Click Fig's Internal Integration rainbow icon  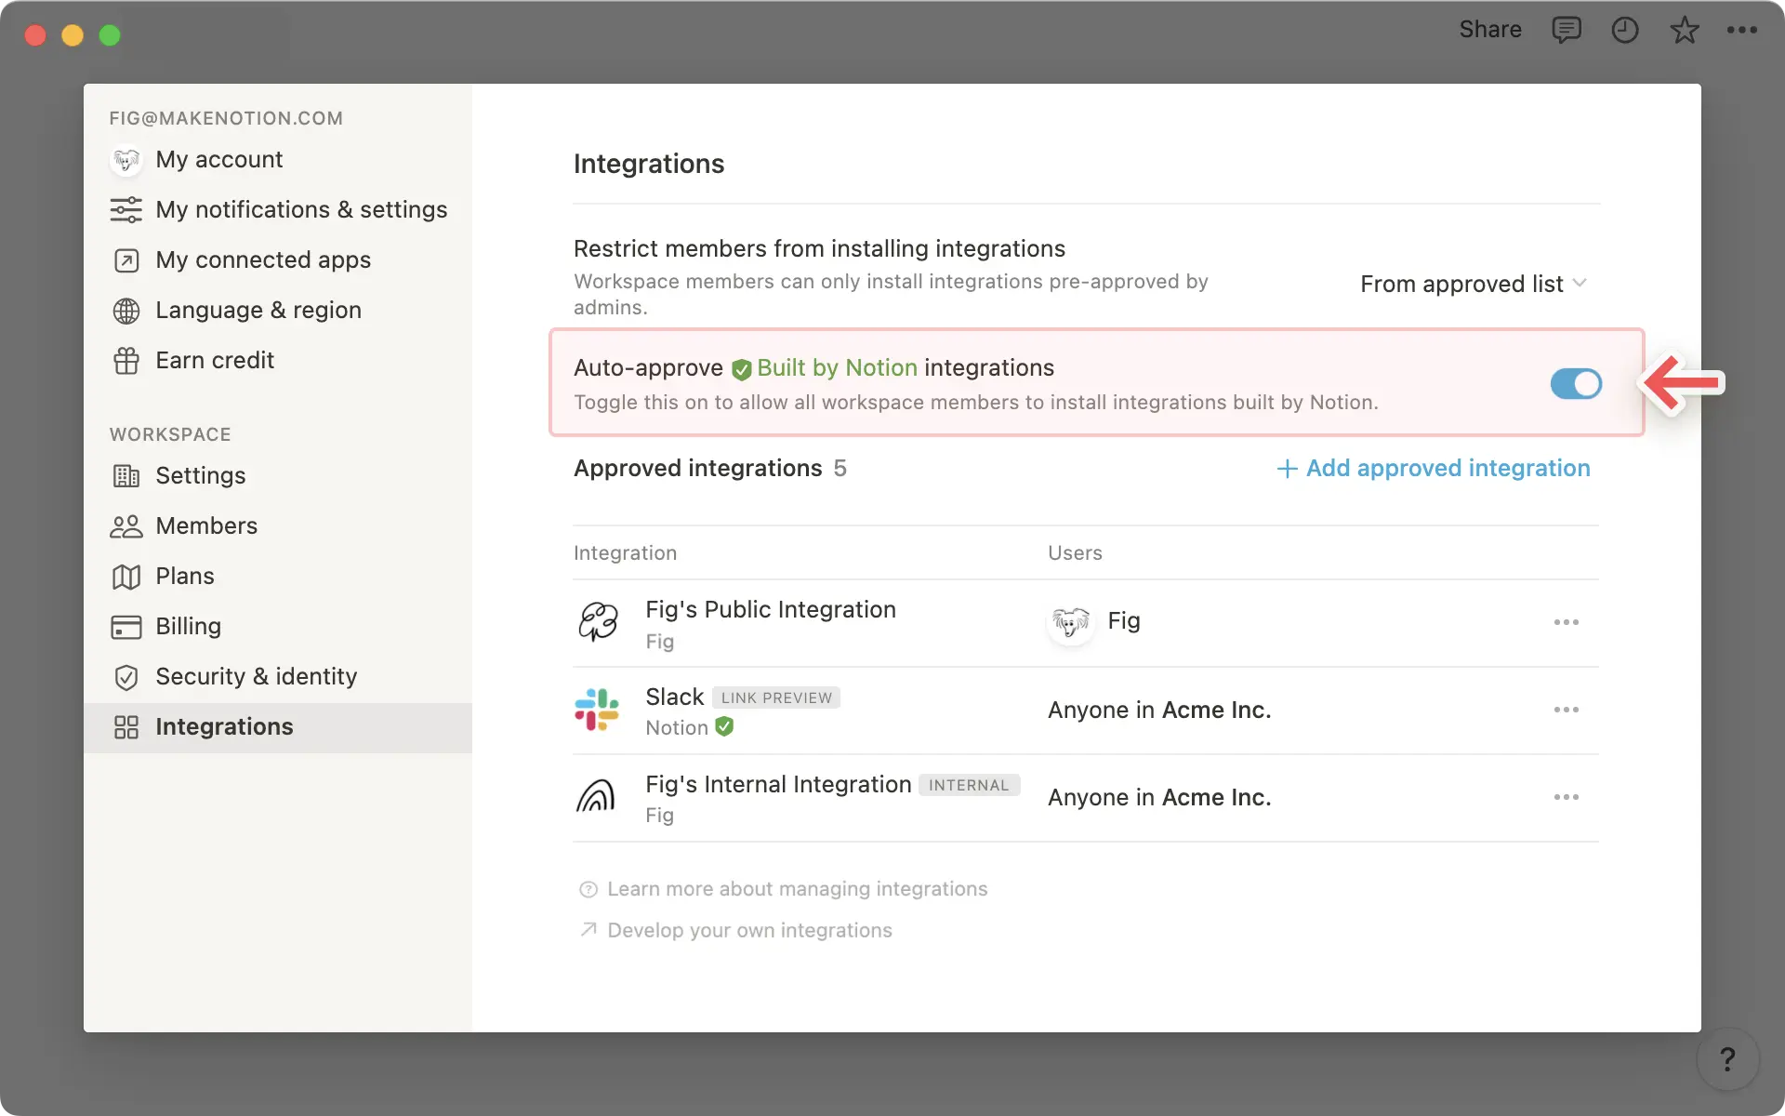pos(596,797)
